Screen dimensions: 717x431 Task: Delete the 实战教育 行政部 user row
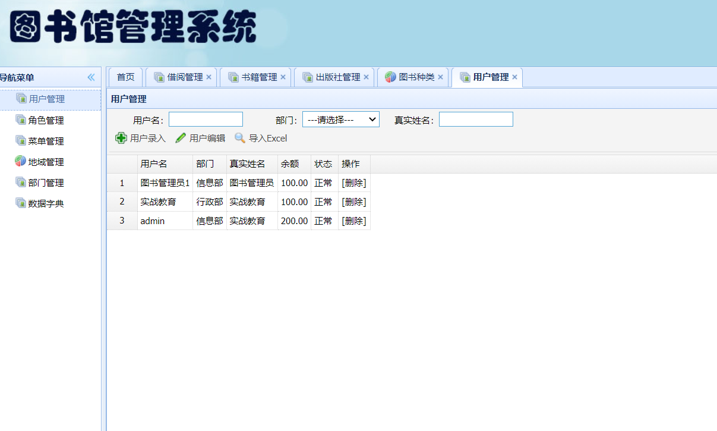354,202
